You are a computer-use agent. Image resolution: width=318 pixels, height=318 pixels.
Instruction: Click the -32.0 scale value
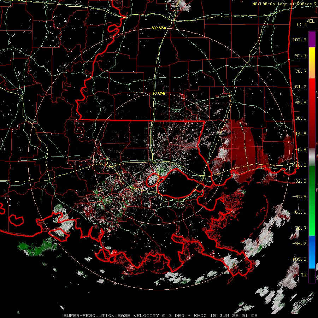(299, 181)
